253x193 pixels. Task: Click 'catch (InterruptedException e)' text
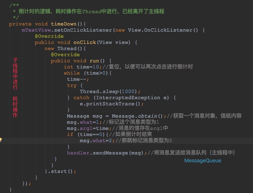(121, 98)
